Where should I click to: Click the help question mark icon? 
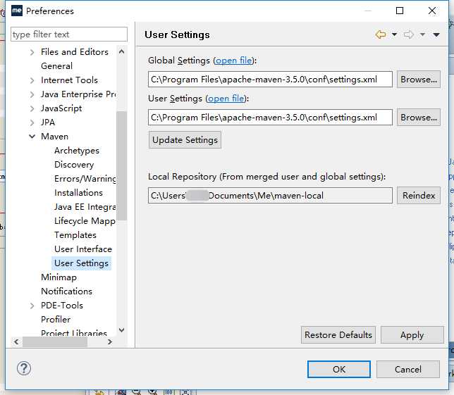(x=24, y=368)
